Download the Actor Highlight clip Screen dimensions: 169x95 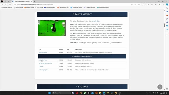(43, 70)
